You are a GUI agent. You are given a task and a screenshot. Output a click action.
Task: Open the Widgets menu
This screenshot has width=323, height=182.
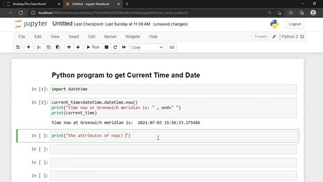[x=132, y=36]
